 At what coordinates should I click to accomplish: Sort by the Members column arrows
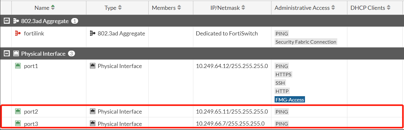[x=179, y=8]
